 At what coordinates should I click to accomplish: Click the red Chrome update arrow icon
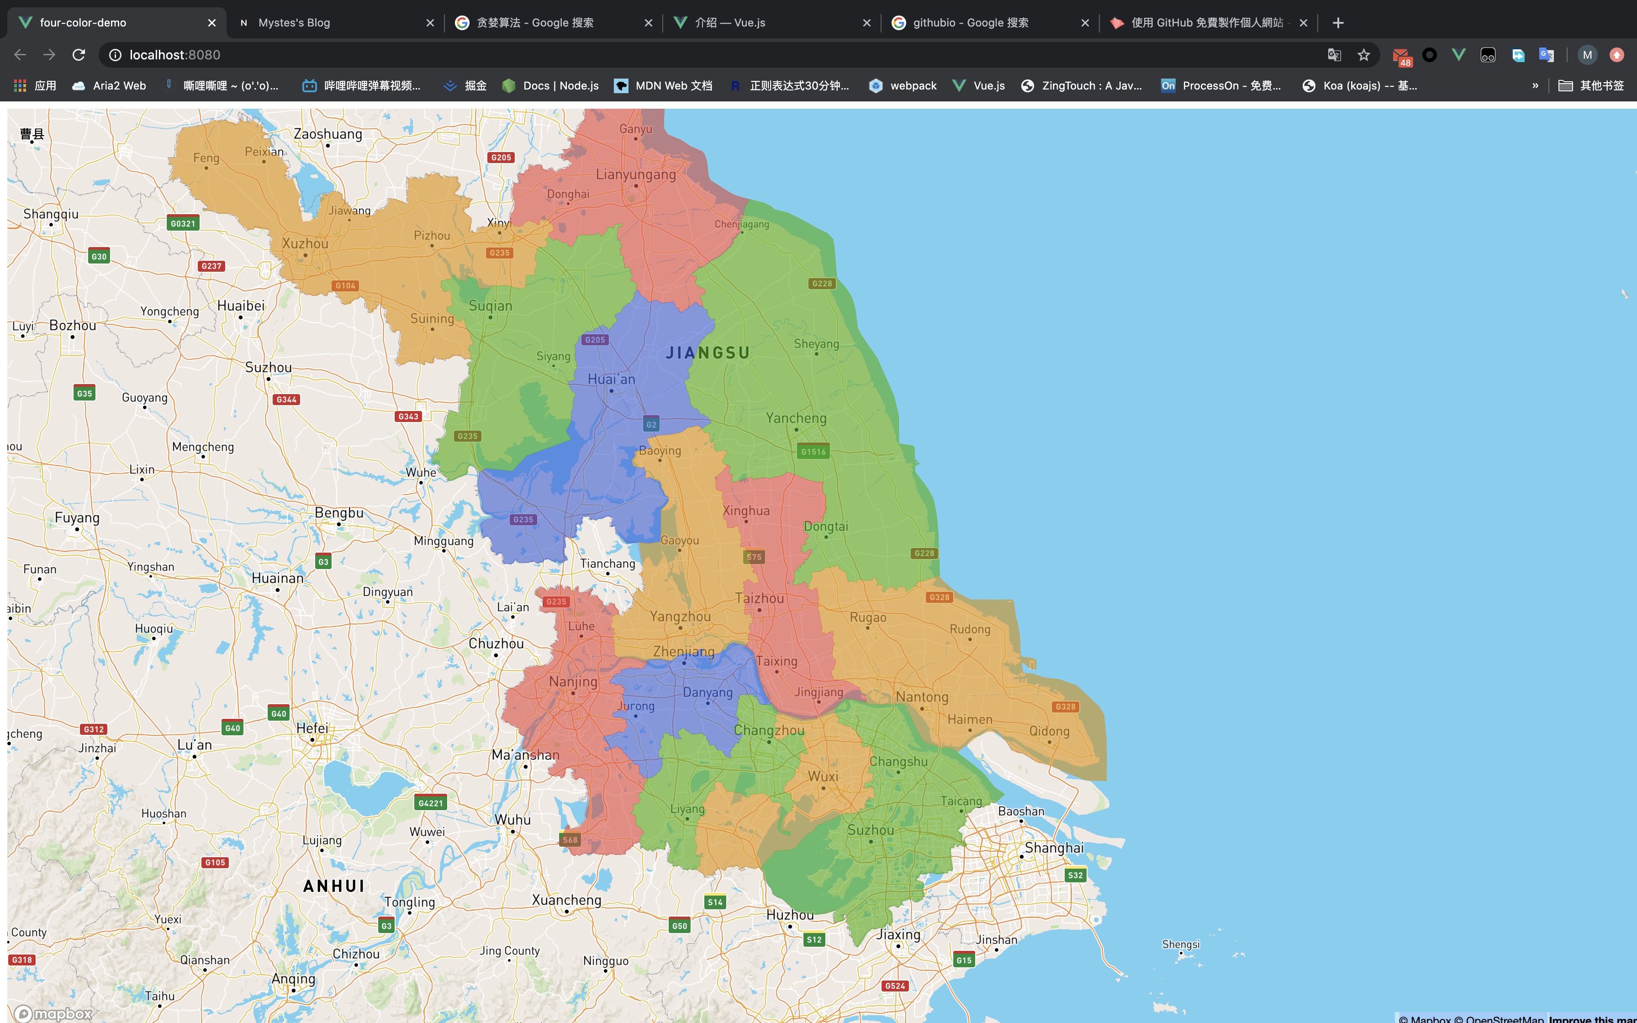click(x=1617, y=55)
